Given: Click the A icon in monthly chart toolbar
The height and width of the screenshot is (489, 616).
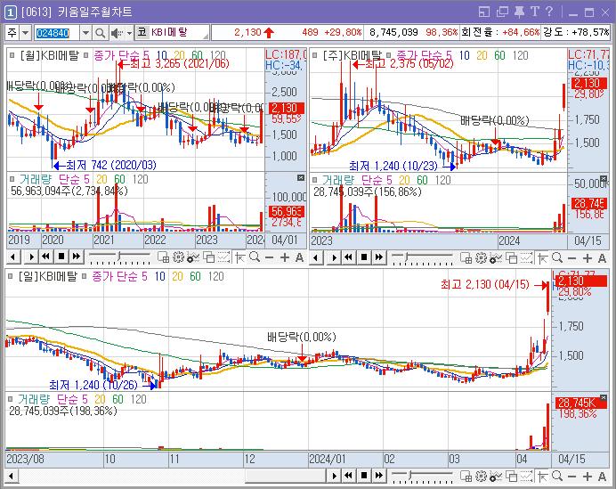Looking at the screenshot, I should (299, 258).
